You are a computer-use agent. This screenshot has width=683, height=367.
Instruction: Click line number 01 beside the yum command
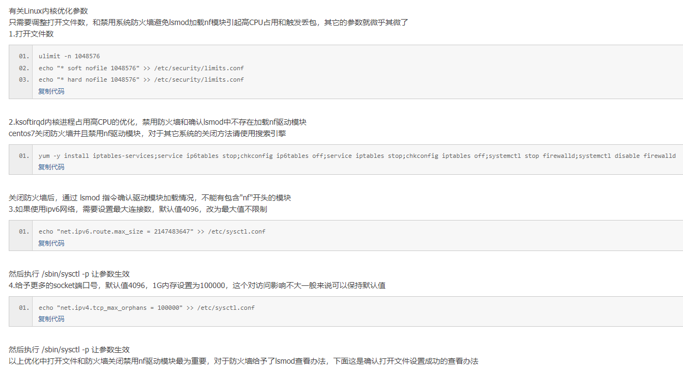(x=24, y=156)
